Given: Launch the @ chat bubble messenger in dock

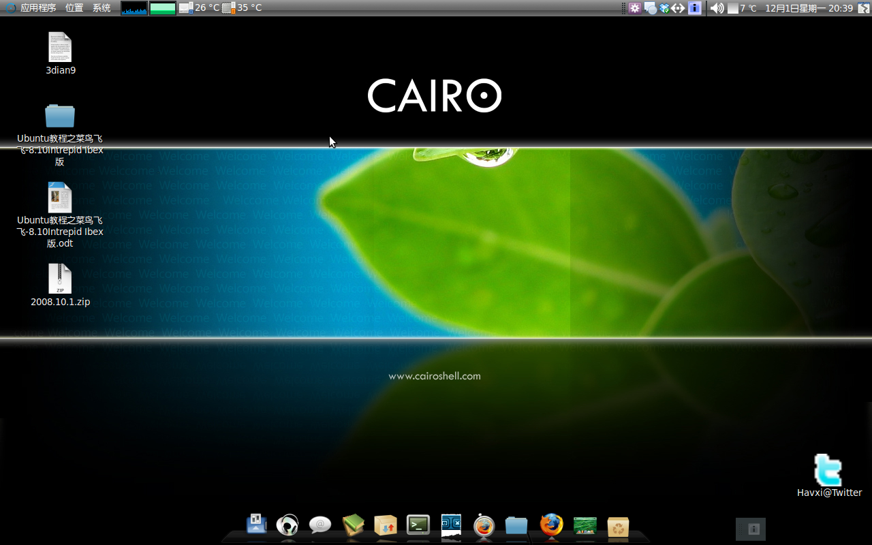Looking at the screenshot, I should tap(320, 525).
